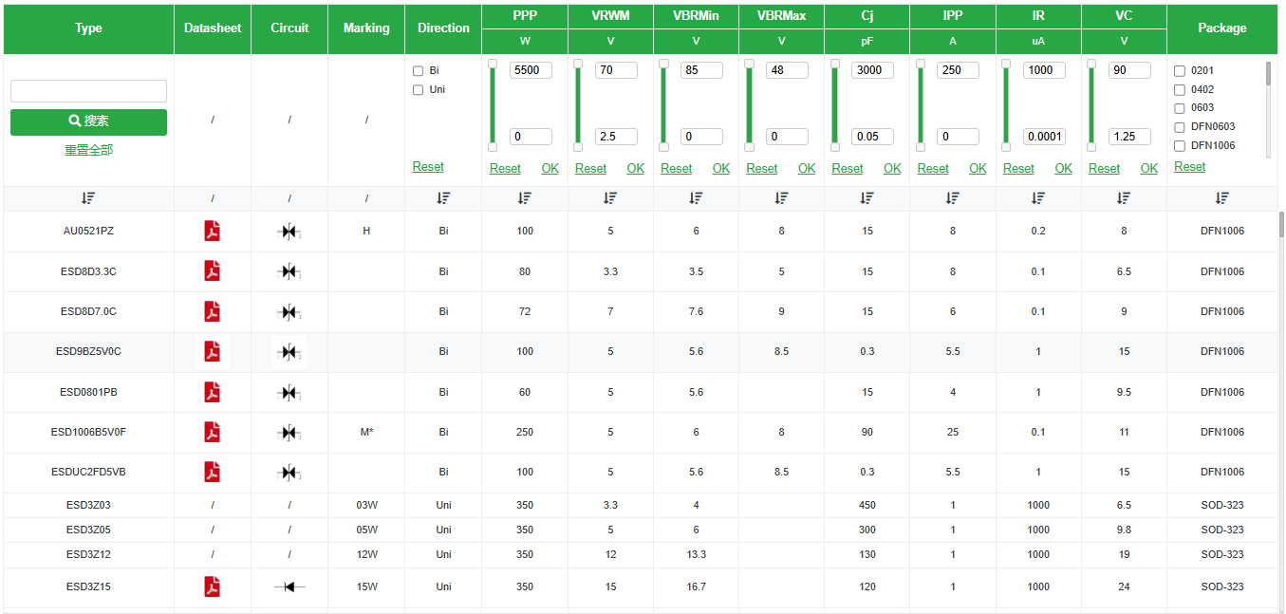Click the IPP column header
The image size is (1286, 614).
click(953, 15)
